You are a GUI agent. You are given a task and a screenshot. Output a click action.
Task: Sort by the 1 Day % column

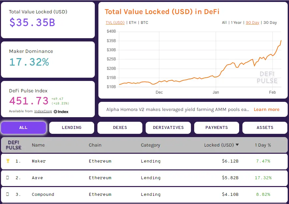tap(263, 145)
